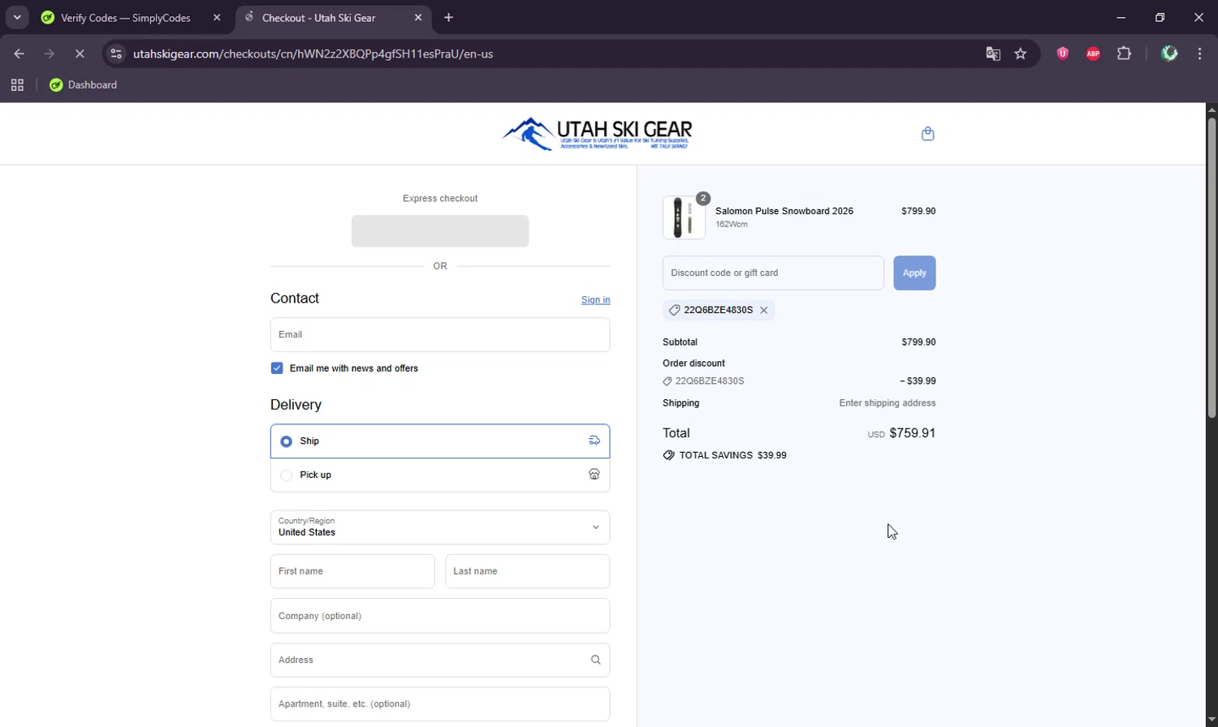Click the Salomon Pulse Snowboard thumbnail
The image size is (1218, 727).
click(684, 217)
